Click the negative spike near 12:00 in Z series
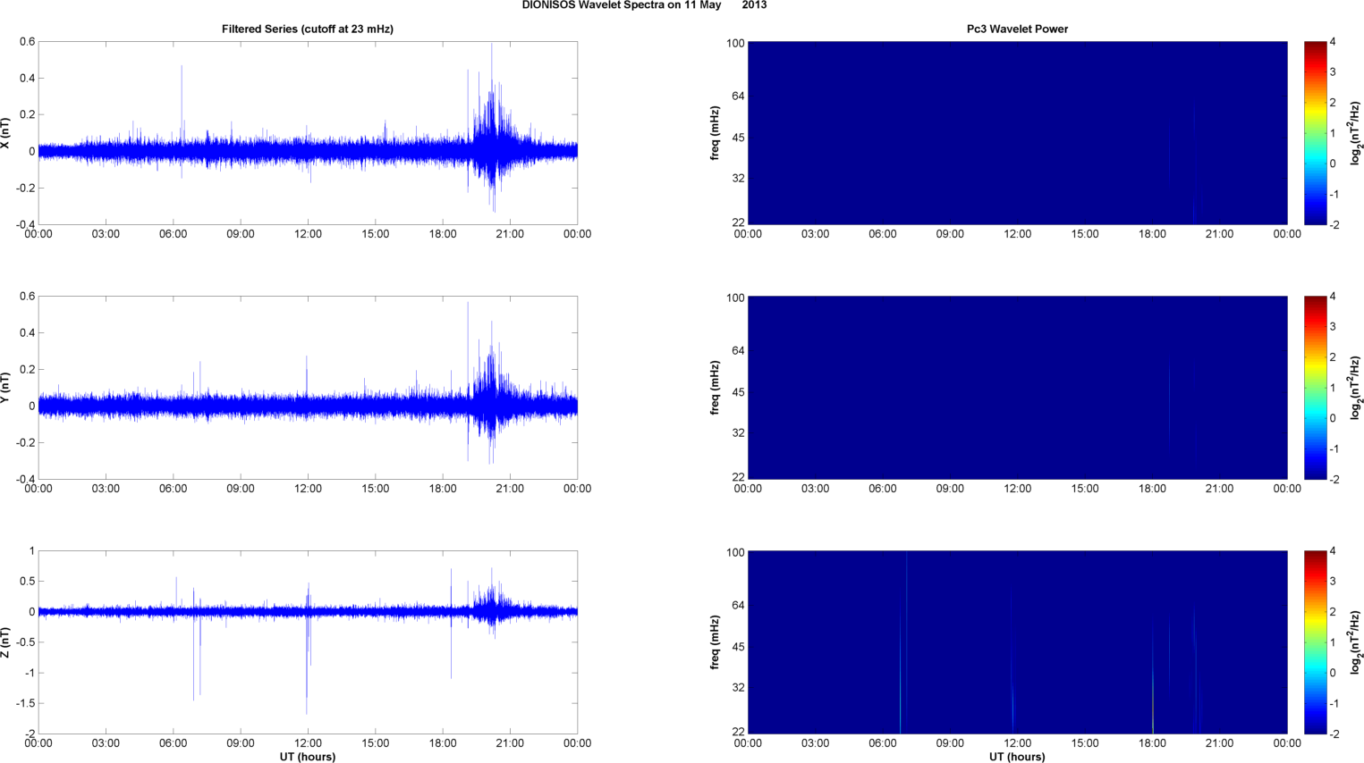This screenshot has height=763, width=1364. pyautogui.click(x=307, y=663)
